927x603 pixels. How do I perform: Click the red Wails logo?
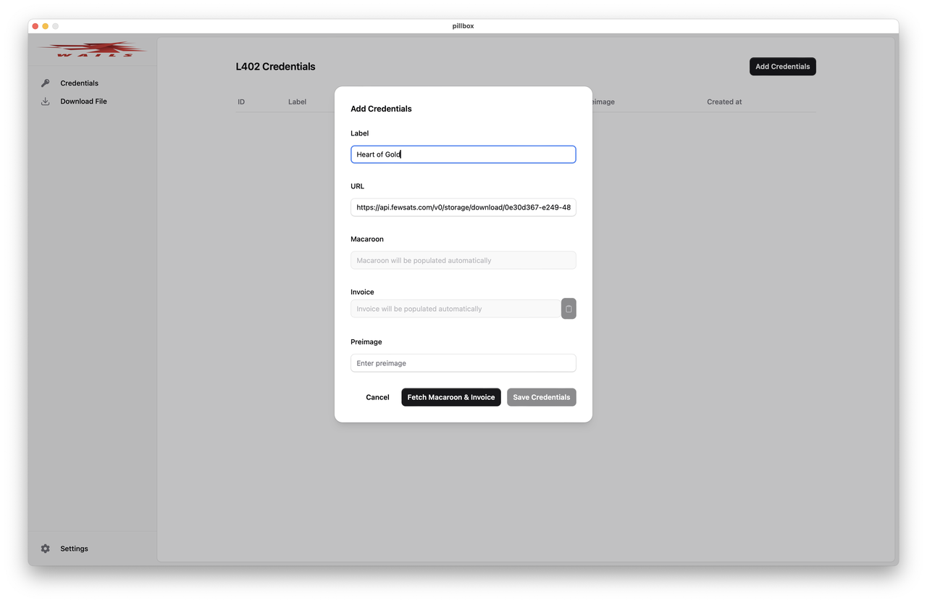(x=93, y=50)
